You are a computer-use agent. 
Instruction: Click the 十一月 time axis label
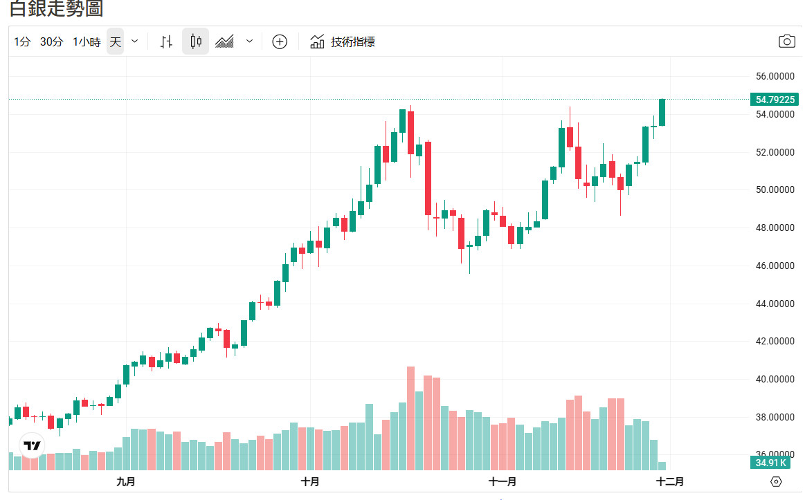(502, 481)
